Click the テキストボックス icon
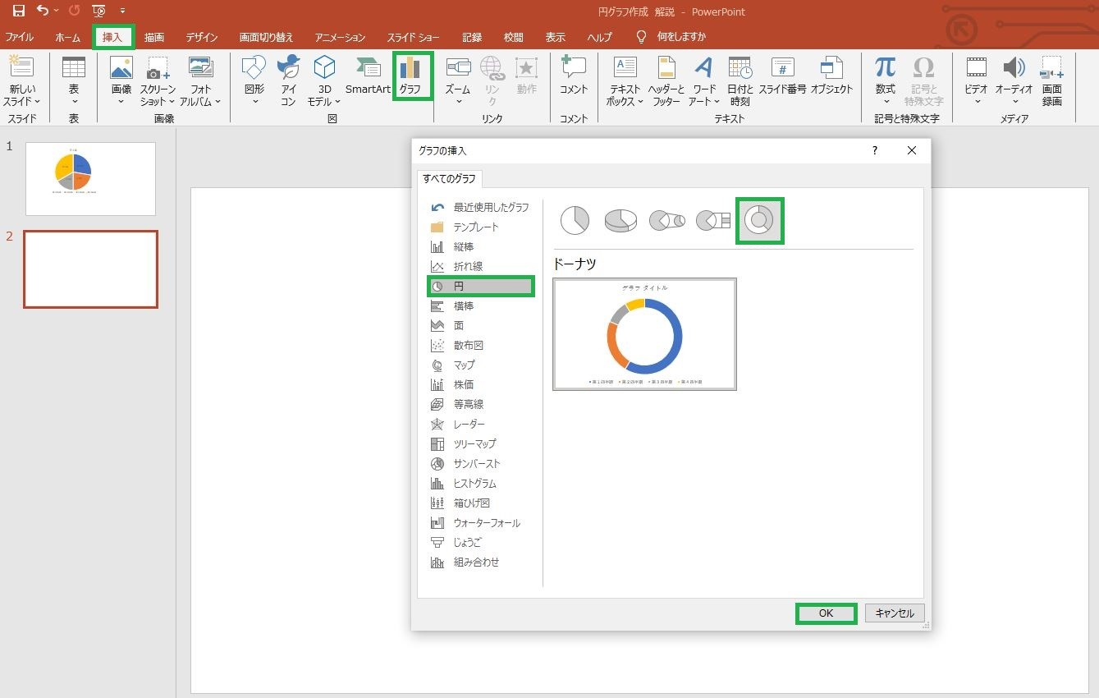 (x=625, y=68)
